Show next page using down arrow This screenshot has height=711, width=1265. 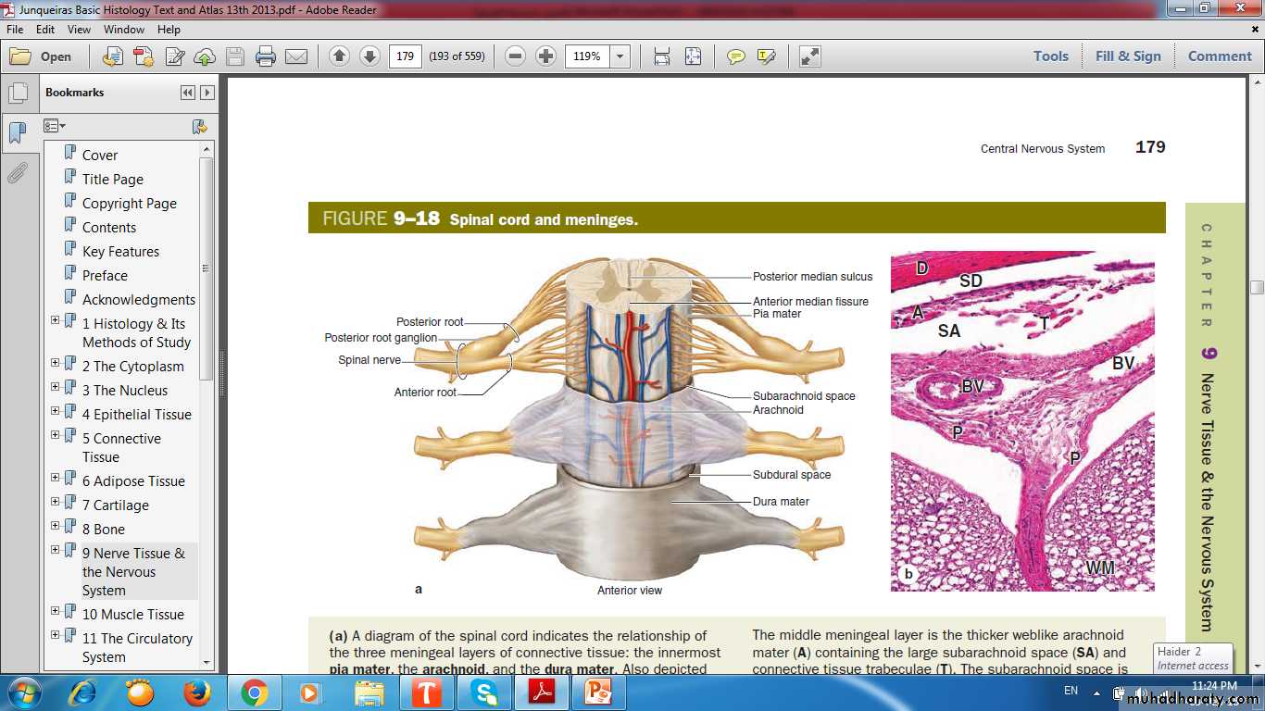pos(369,56)
